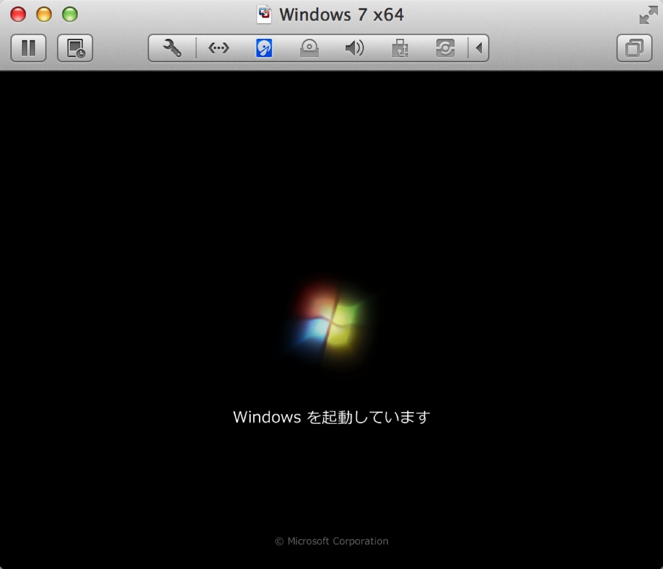
Task: Pause the virtual machine
Action: (x=28, y=48)
